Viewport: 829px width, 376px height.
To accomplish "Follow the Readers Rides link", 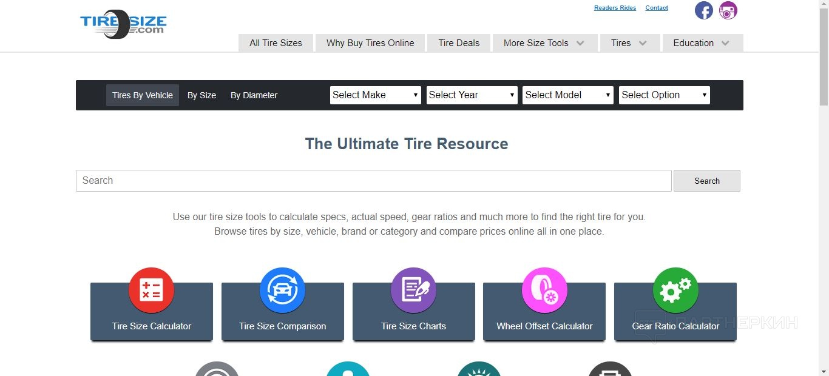I will [x=615, y=8].
